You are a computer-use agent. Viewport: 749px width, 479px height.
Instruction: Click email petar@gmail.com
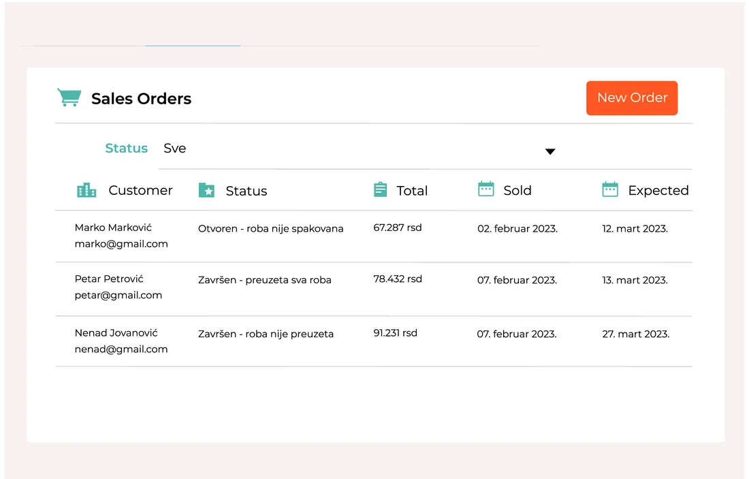coord(118,295)
